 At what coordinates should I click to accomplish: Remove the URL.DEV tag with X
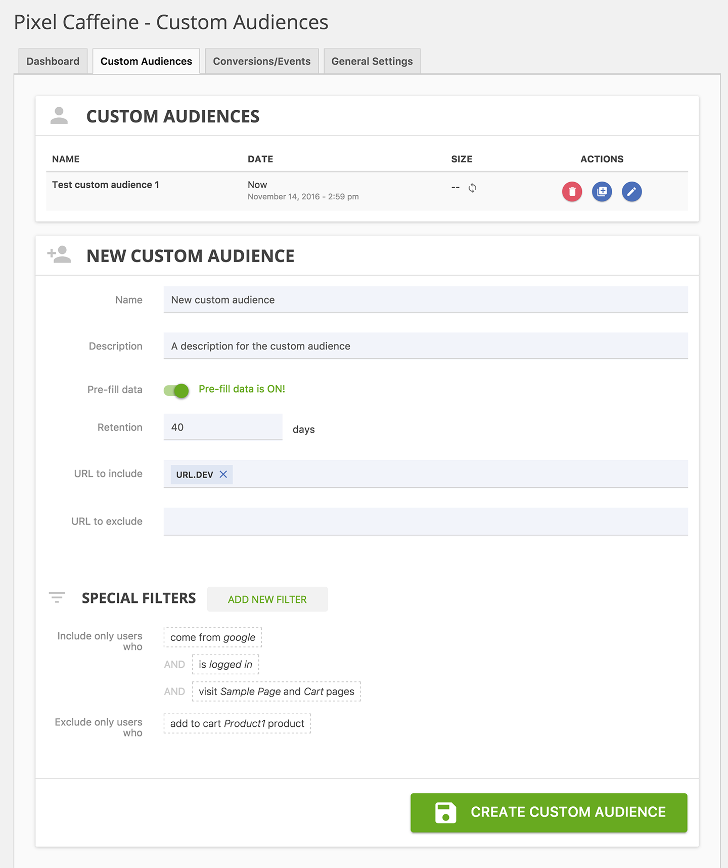223,474
